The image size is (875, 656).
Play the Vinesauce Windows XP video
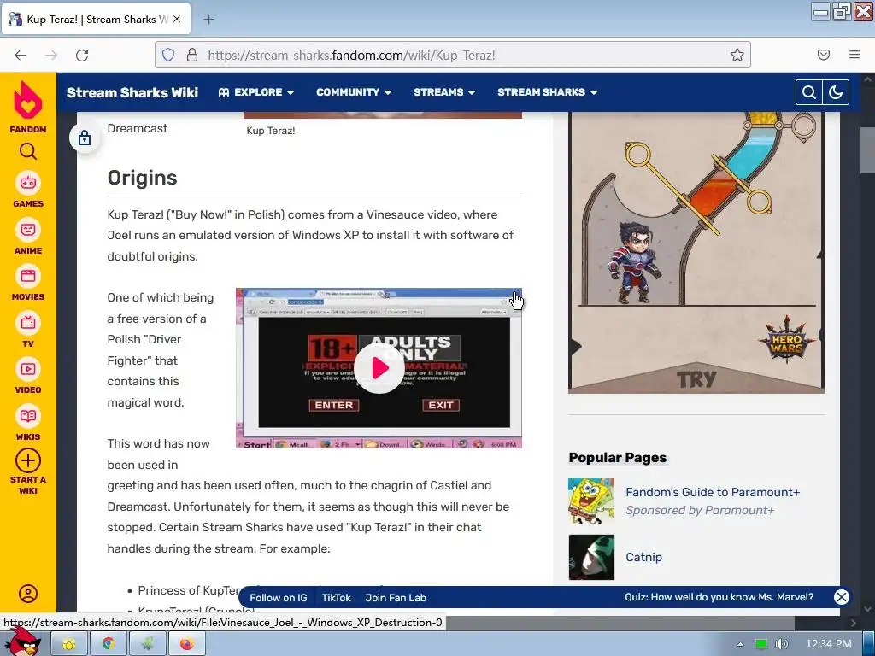pos(379,368)
